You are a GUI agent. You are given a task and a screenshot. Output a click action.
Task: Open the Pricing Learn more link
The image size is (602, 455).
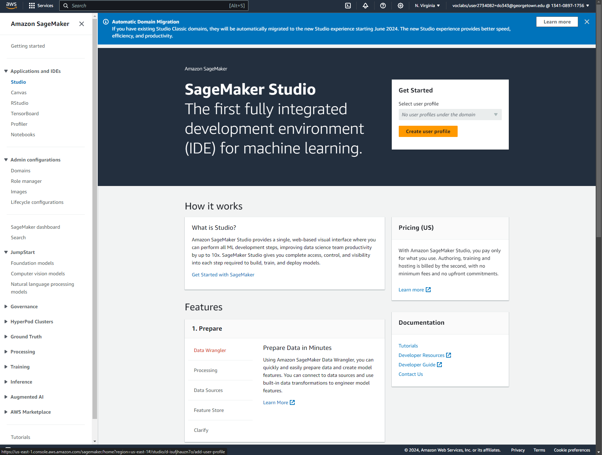point(411,290)
